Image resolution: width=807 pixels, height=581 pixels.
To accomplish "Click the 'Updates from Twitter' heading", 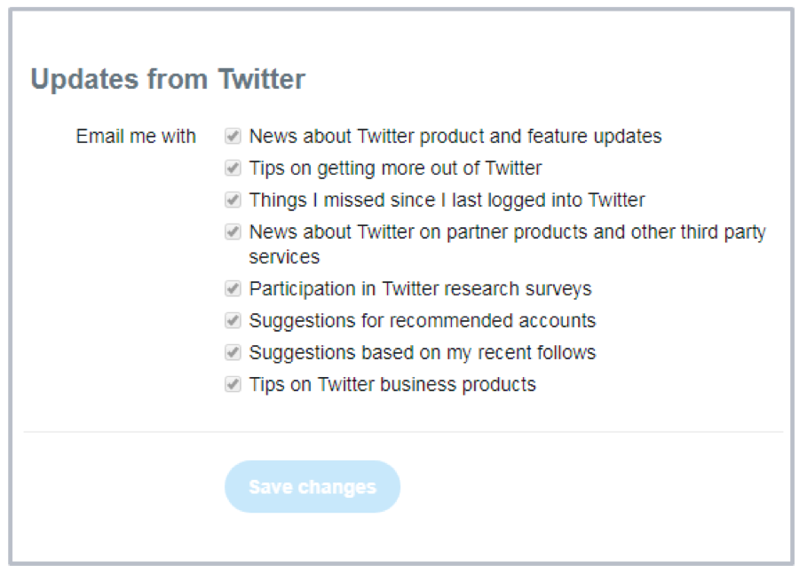I will tap(168, 79).
